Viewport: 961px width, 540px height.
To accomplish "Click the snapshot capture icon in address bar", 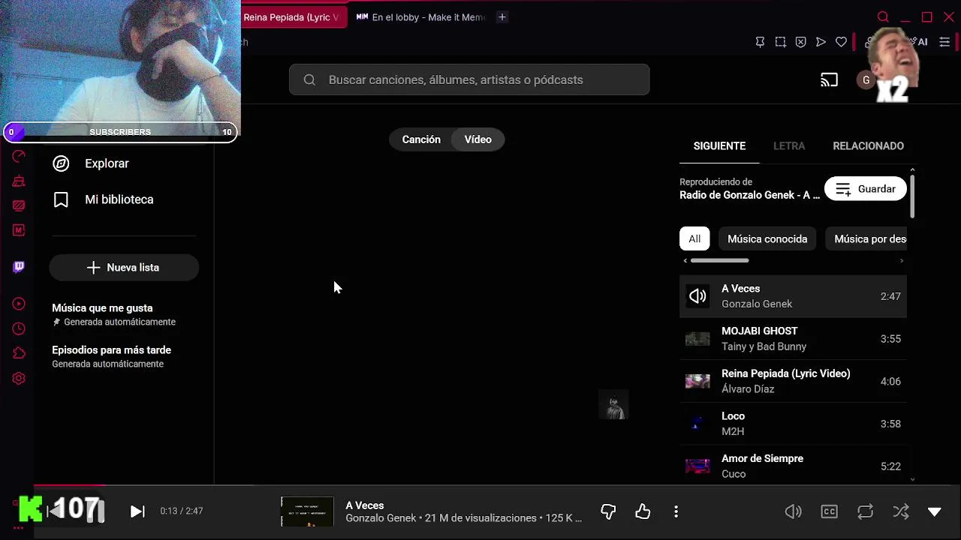I will coord(781,42).
